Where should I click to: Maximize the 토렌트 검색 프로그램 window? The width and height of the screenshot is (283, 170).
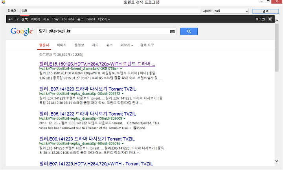click(x=268, y=2)
